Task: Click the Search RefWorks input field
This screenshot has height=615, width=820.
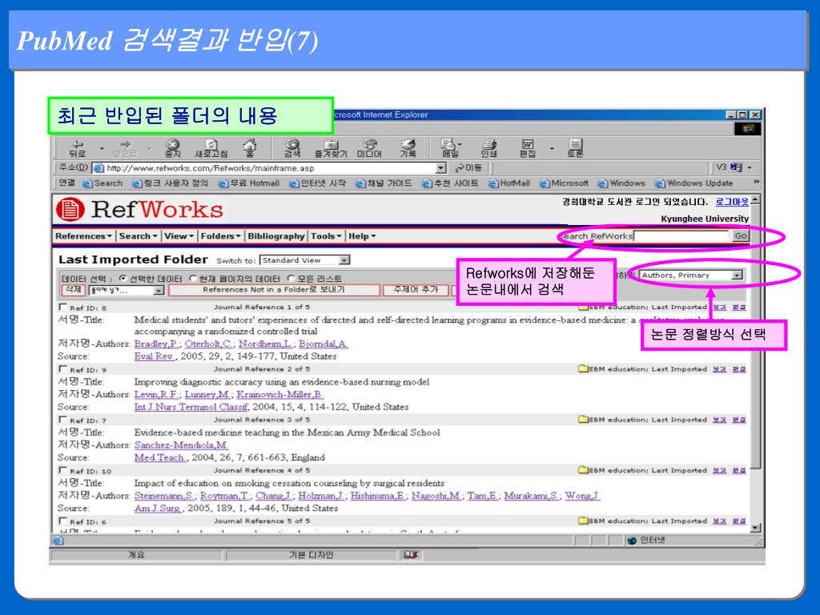Action: tap(681, 236)
